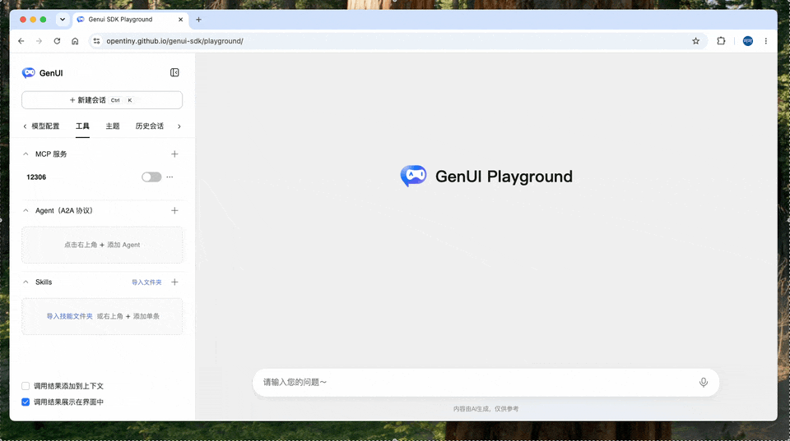Go forward in browser history
Screen dimensions: 790x441
pos(39,41)
